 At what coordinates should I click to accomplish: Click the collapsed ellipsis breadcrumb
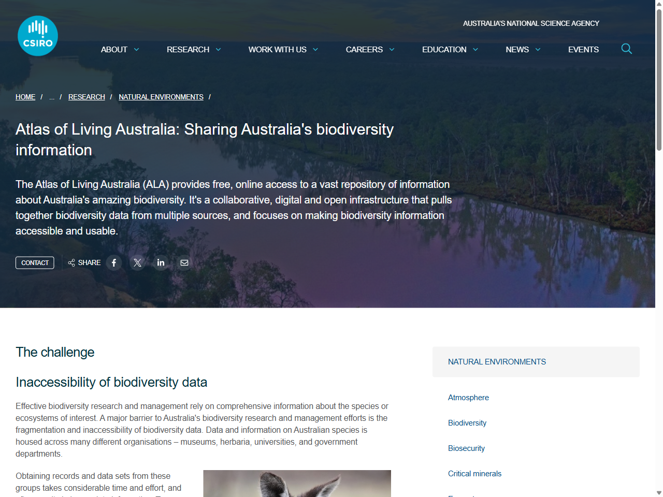[52, 97]
